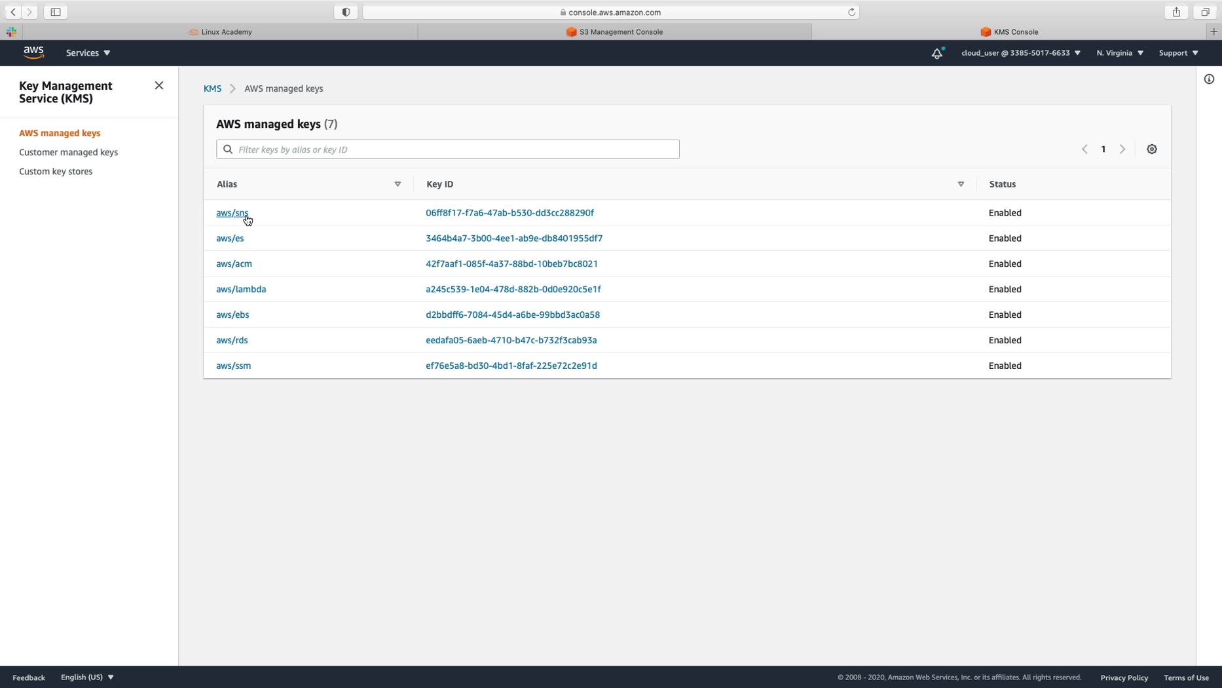Open the aws/acm key alias

click(234, 264)
